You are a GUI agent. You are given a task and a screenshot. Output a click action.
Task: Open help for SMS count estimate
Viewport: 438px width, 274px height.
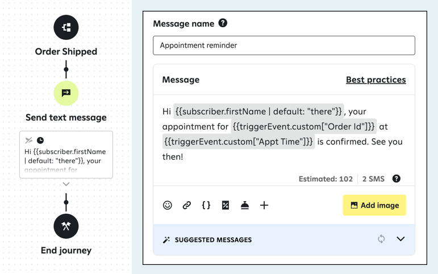(x=397, y=178)
